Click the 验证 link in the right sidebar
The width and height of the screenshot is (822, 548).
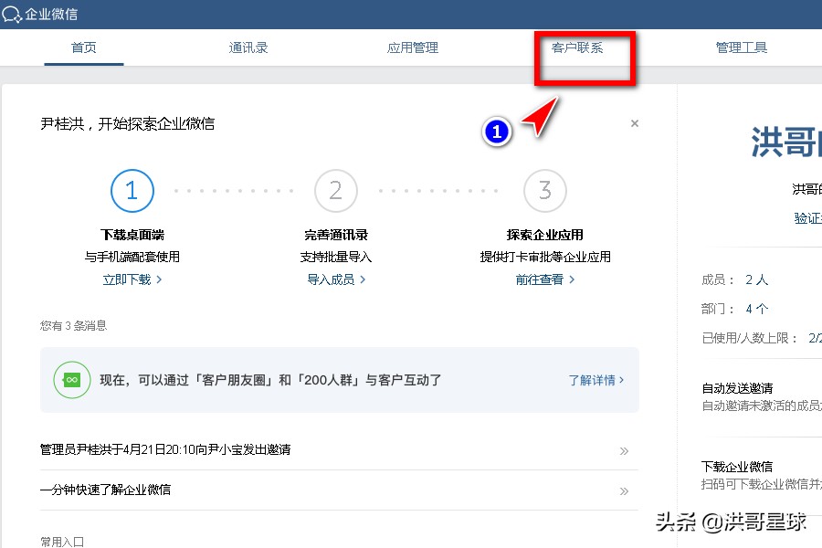(804, 218)
